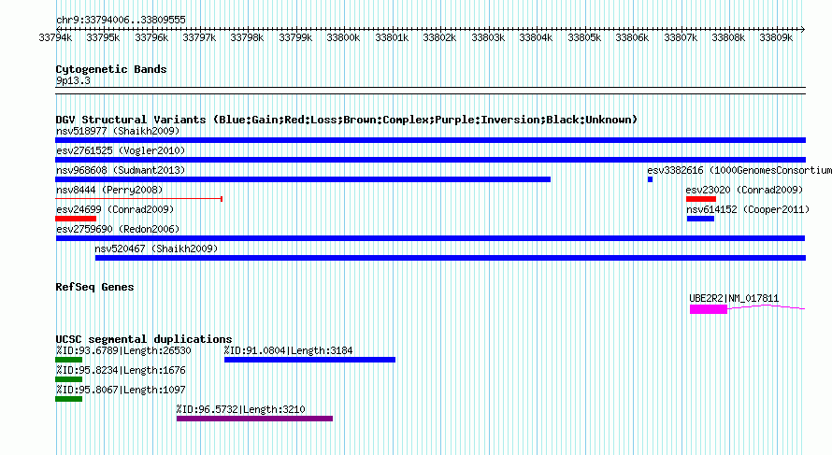Click the %ID:95.8067|Length:1097 label text
Screen dimensions: 832x455
pyautogui.click(x=121, y=390)
